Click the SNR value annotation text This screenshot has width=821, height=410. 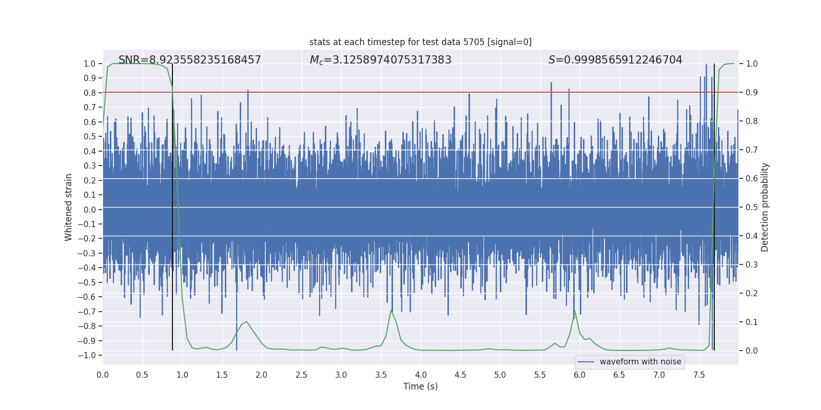pyautogui.click(x=189, y=60)
